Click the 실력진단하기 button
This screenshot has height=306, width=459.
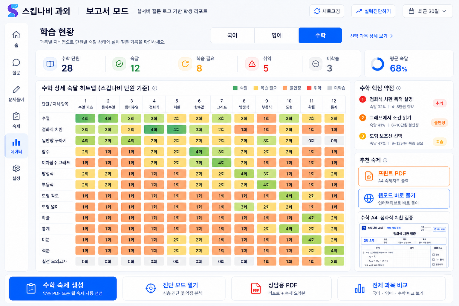click(x=373, y=11)
